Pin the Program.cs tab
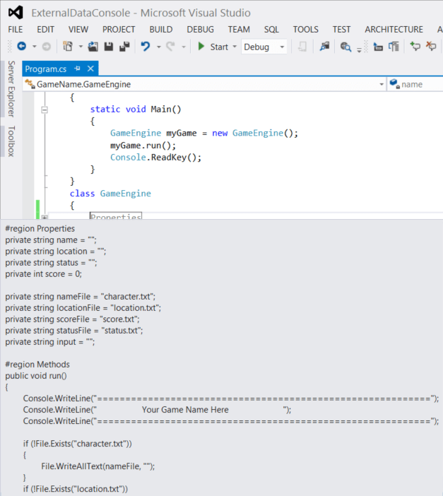 [77, 69]
